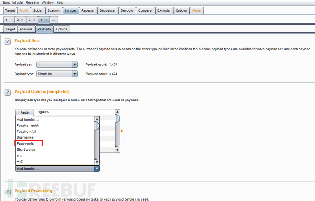This screenshot has width=315, height=201.
Task: Switch to the main Intruder tab
Action: click(x=70, y=10)
